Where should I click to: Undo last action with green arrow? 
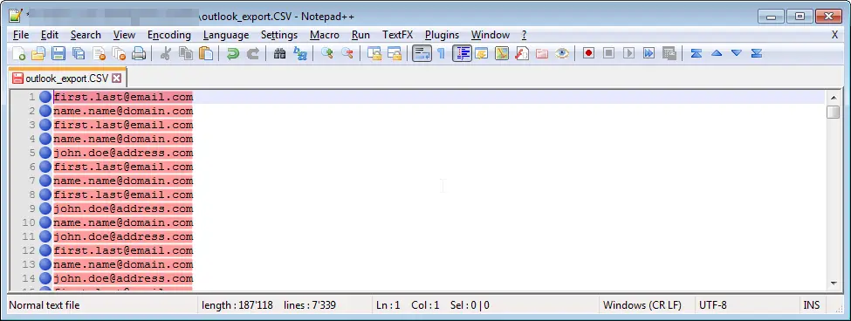click(x=233, y=54)
